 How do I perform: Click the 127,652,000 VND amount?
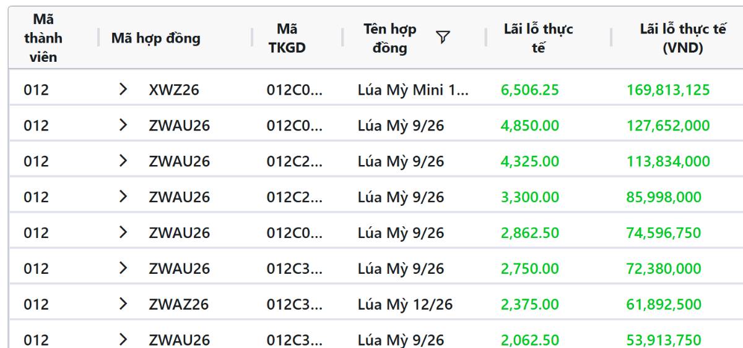(x=668, y=127)
